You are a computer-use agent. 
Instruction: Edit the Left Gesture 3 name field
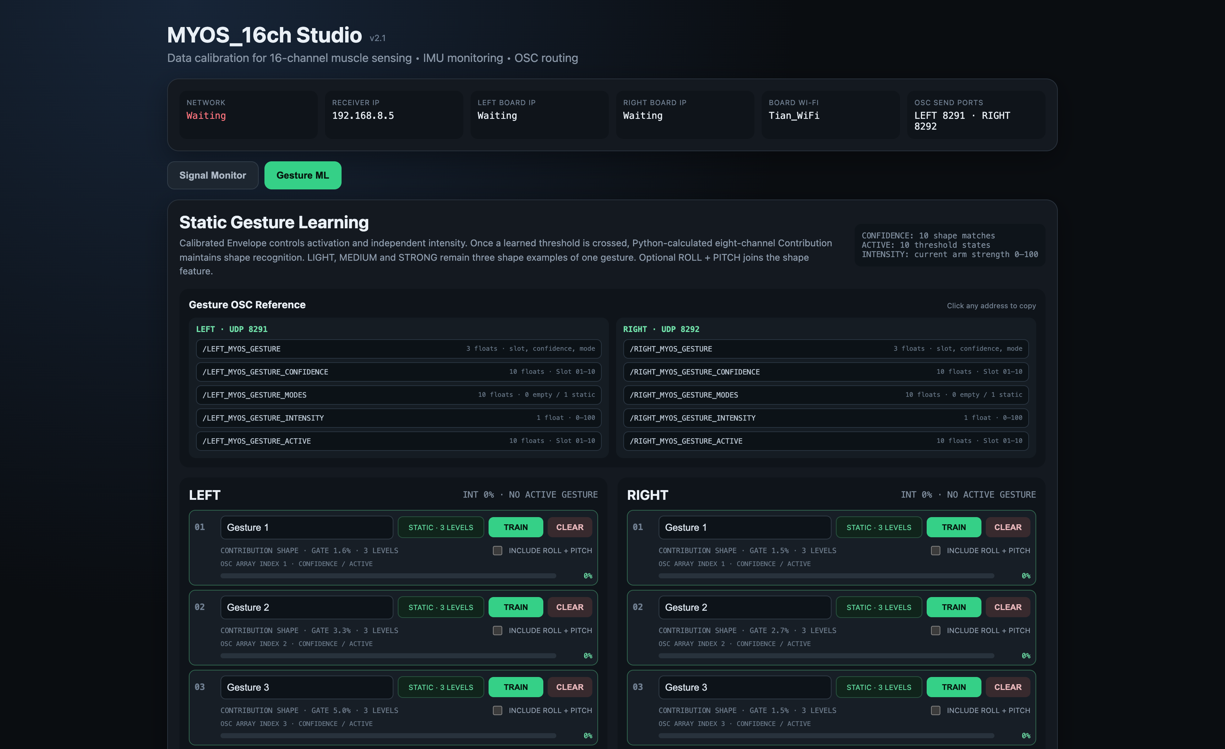tap(307, 687)
